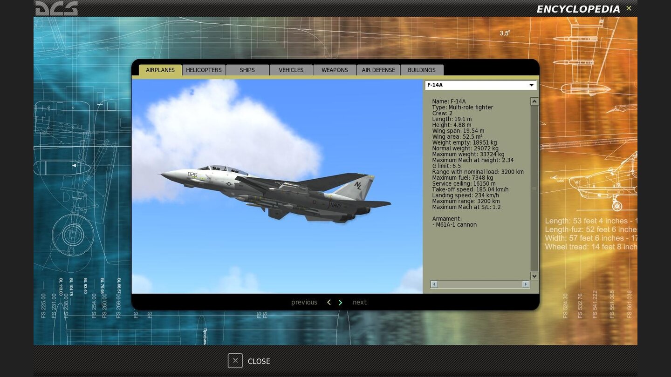Click the scroll-up arrow of info panel

click(x=534, y=101)
